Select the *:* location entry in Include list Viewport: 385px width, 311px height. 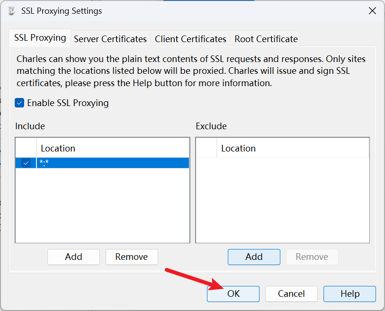point(113,163)
